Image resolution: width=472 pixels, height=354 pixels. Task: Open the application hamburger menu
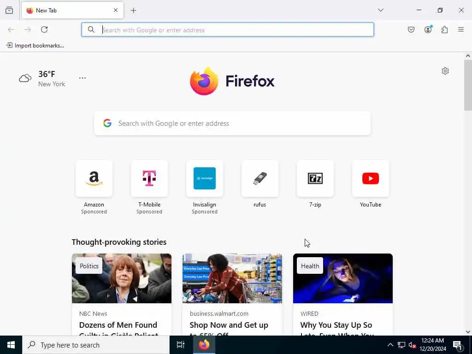[x=461, y=29]
